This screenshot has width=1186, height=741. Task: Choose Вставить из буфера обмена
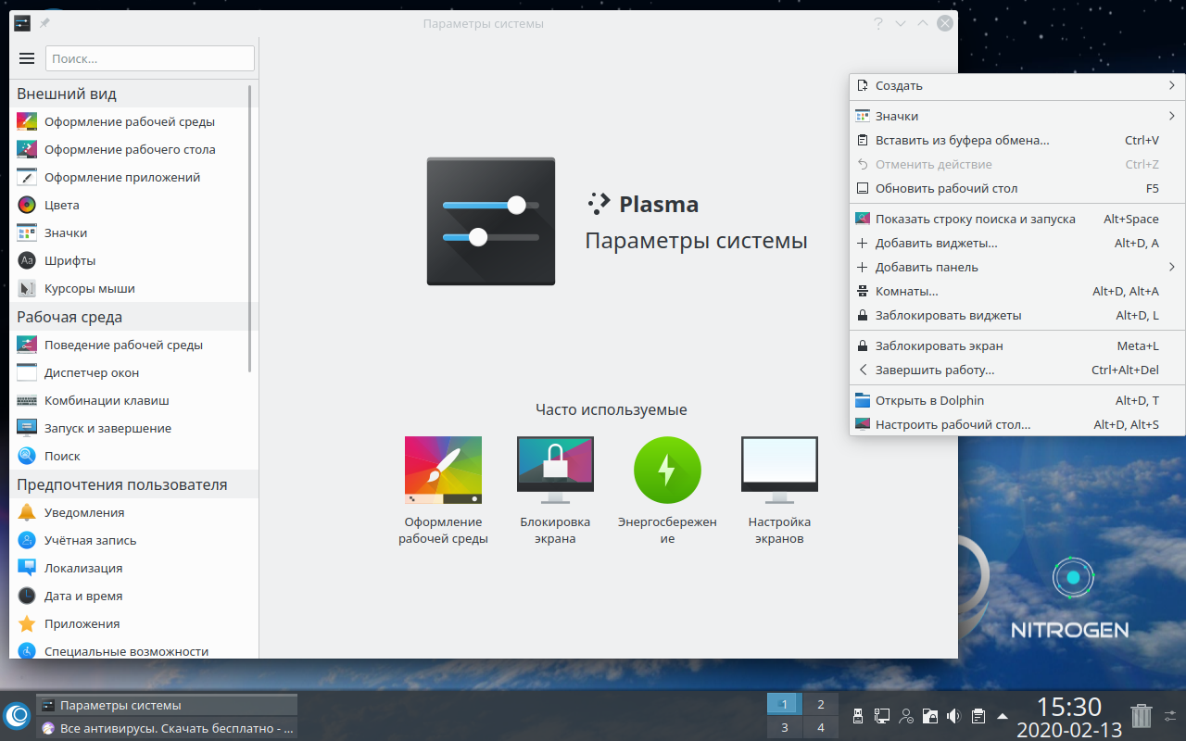[1017, 141]
